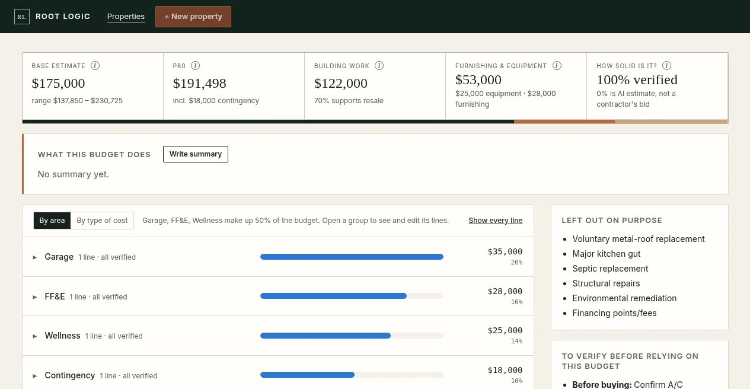Open info icon beside Base Estimate
The image size is (750, 389).
pyautogui.click(x=95, y=66)
